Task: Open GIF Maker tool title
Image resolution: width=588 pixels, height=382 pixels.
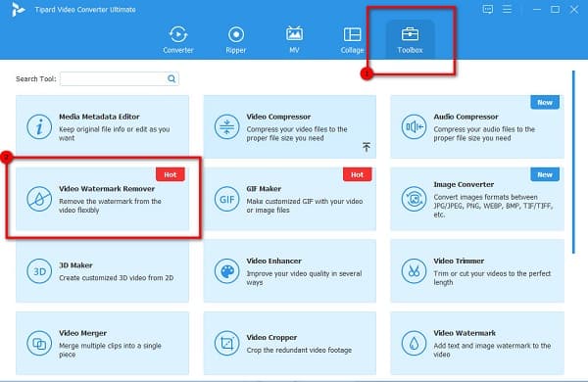Action: pyautogui.click(x=264, y=189)
